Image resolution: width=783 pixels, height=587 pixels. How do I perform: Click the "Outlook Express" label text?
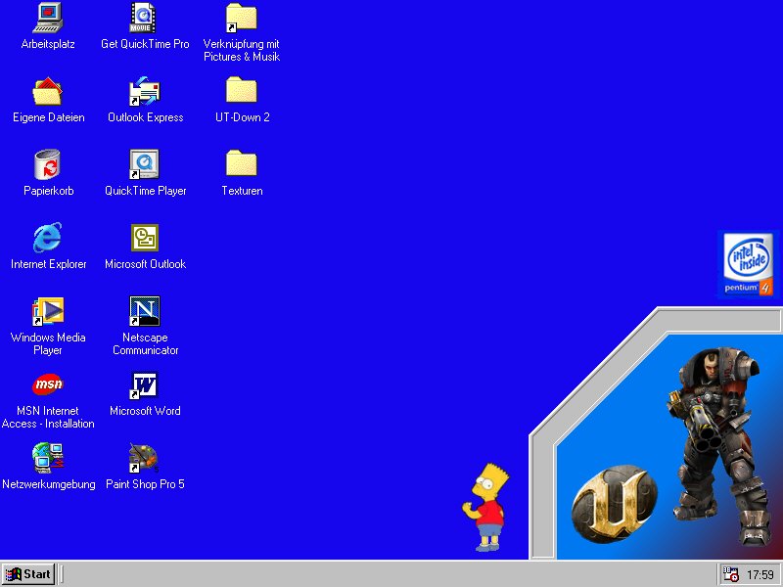pos(145,117)
